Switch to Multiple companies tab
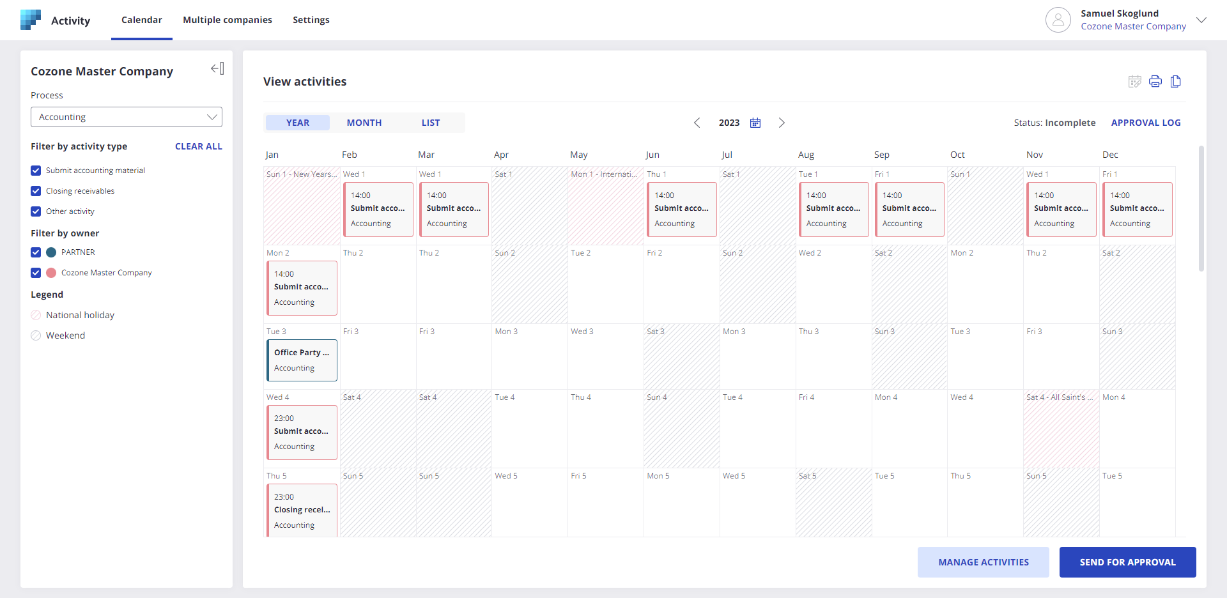Image resolution: width=1227 pixels, height=598 pixels. click(x=228, y=20)
